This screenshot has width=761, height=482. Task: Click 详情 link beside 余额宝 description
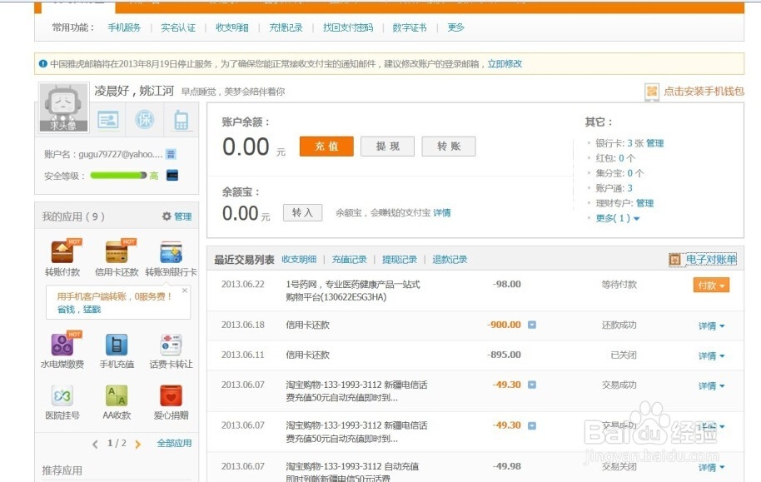tap(441, 212)
